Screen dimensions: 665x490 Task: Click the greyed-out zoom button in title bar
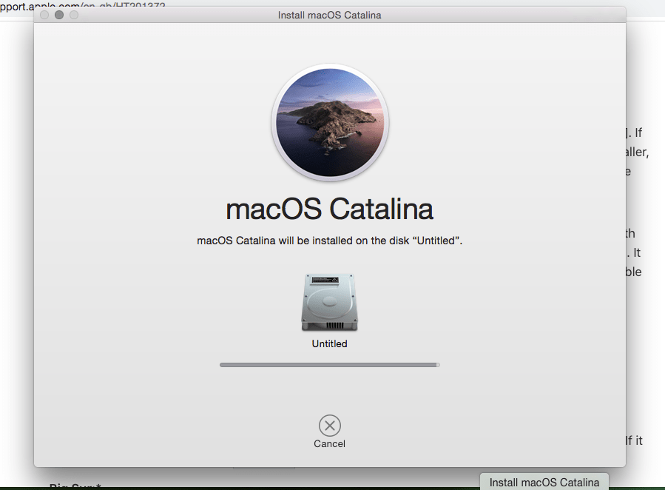[74, 15]
